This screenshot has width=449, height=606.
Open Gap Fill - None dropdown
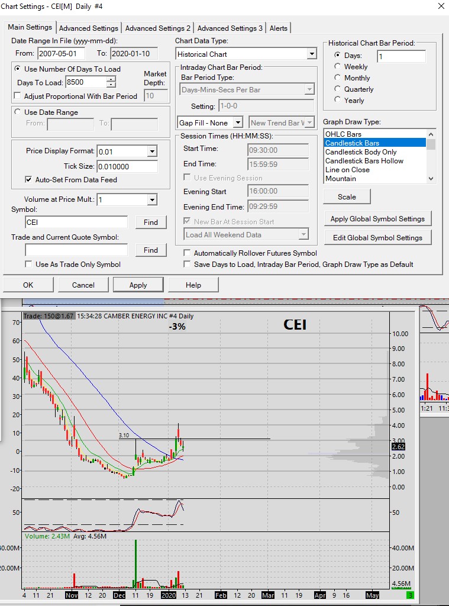238,123
